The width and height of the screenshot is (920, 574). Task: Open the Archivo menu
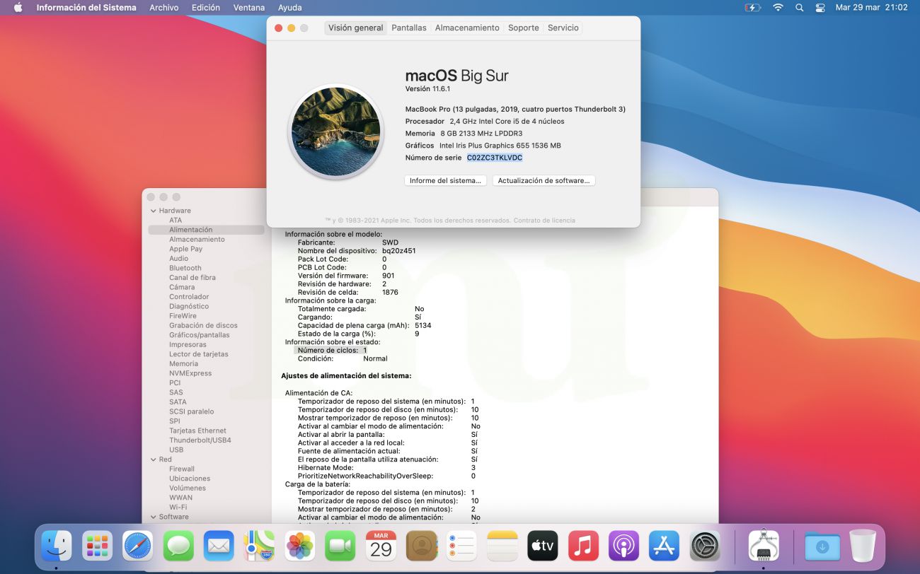(163, 8)
